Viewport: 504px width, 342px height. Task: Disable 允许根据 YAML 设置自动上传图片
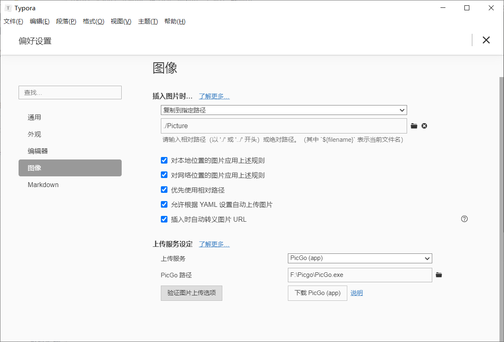pyautogui.click(x=164, y=204)
